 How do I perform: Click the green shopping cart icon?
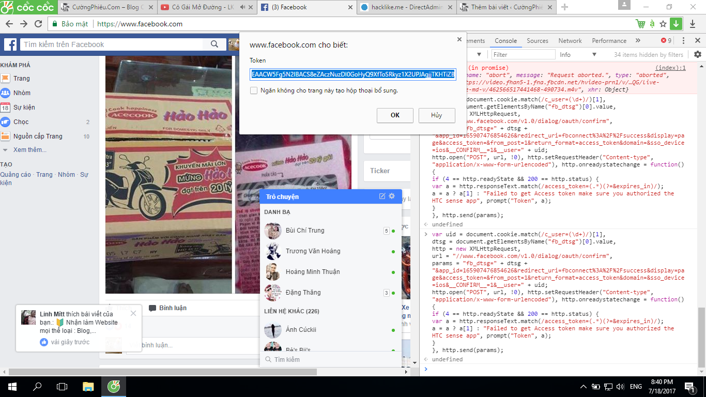[641, 24]
